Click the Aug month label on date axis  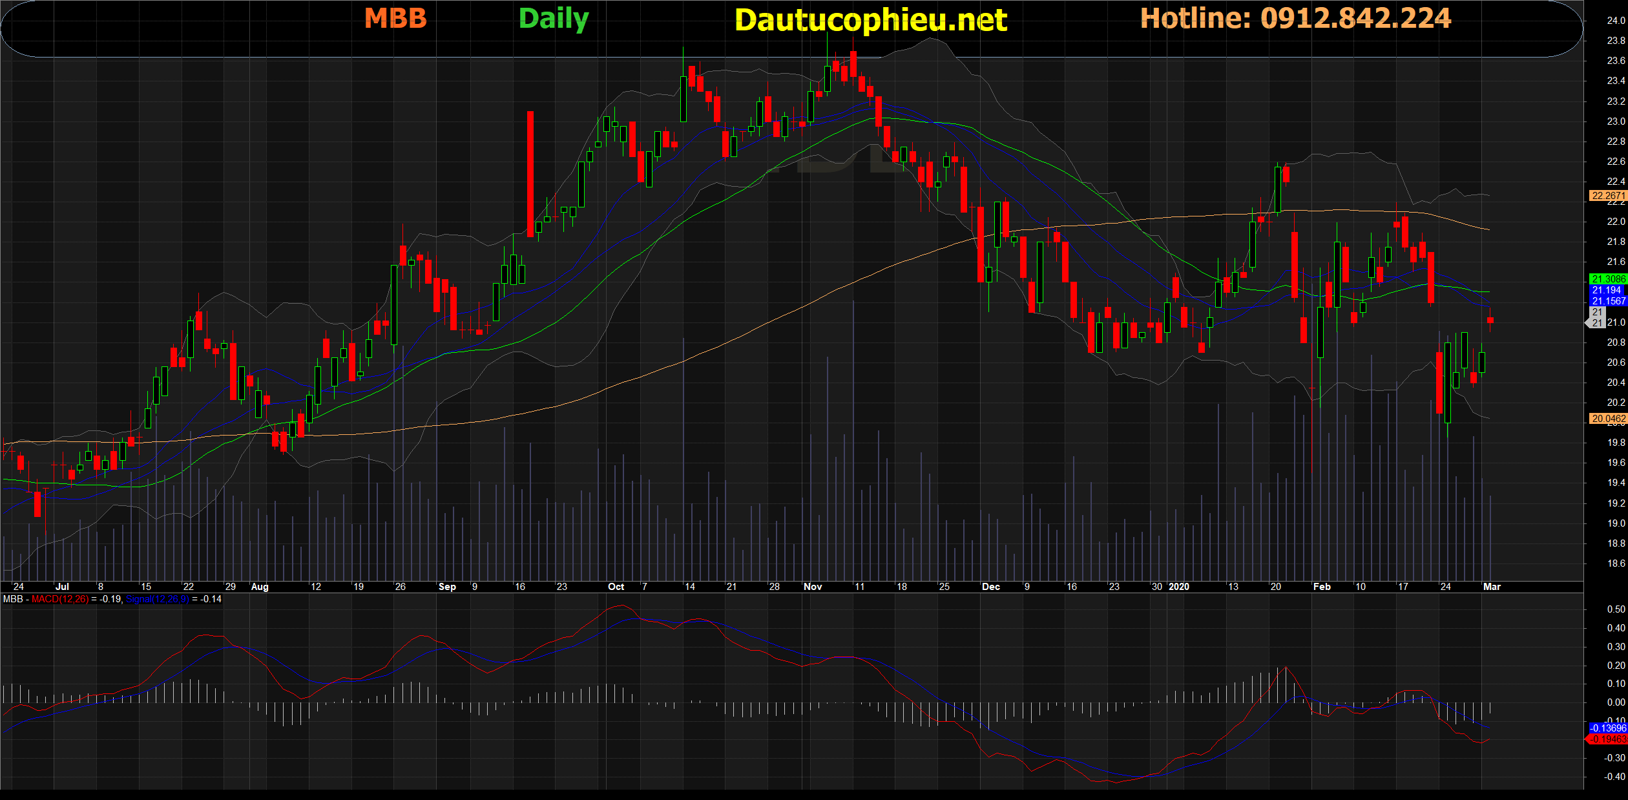[x=259, y=587]
